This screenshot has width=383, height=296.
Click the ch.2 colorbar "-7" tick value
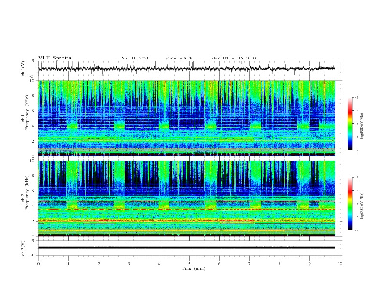click(x=357, y=230)
